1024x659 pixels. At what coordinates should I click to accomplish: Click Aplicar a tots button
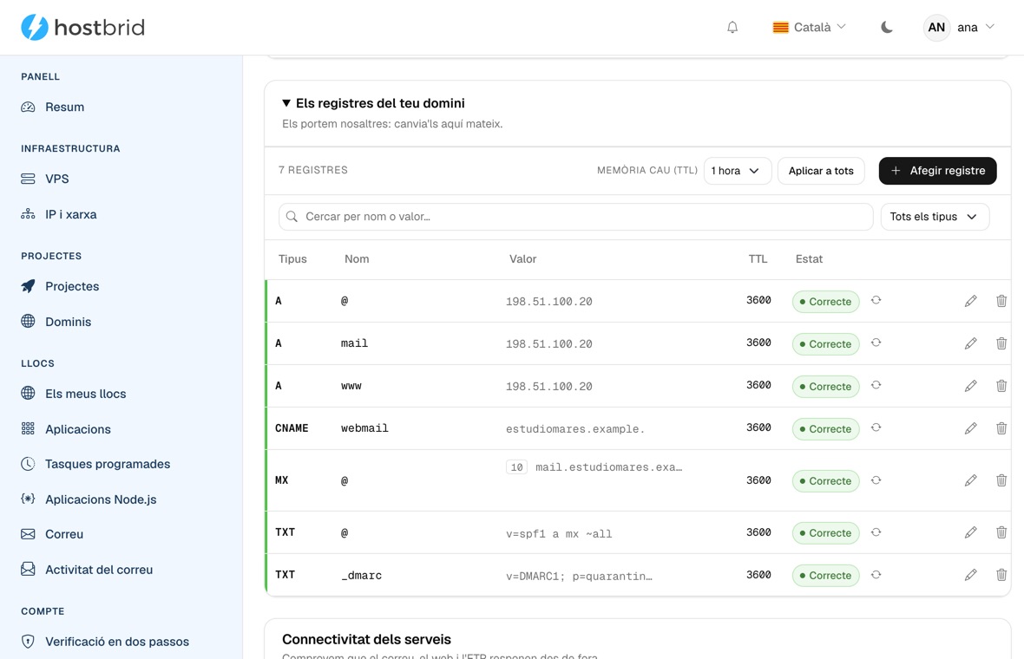(821, 170)
